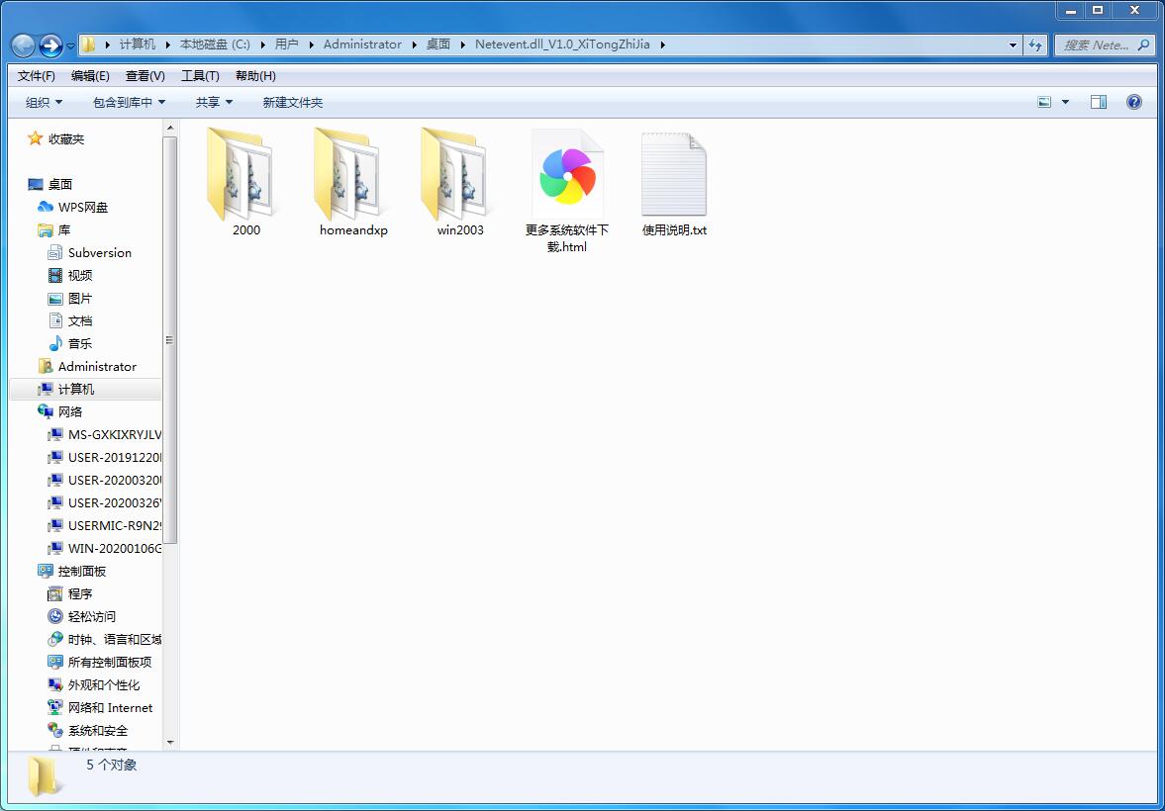Go to Administrator in the address breadcrumb
The width and height of the screenshot is (1165, 811).
click(362, 45)
